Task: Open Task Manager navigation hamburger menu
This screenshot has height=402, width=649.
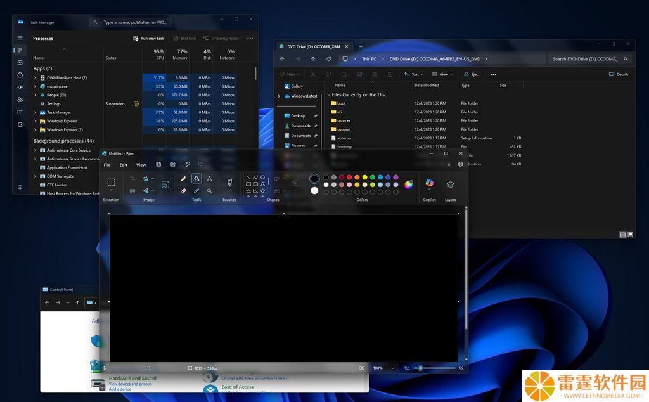Action: point(20,38)
